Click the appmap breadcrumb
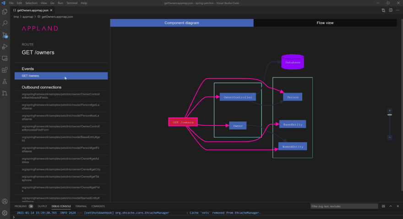This screenshot has height=219, width=403. 28,16
